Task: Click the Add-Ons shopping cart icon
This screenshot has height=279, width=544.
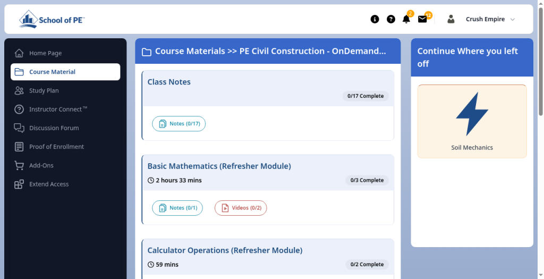Action: 19,165
